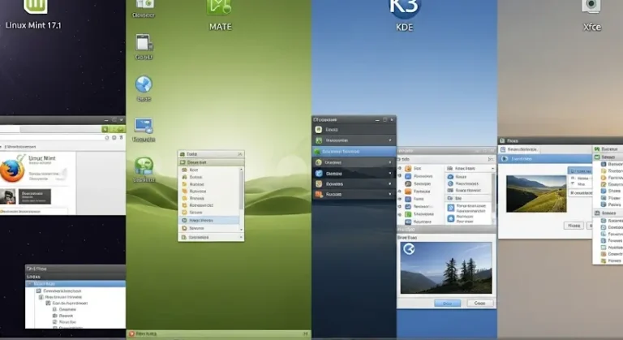Select the blue highlighted entry in the KDE menu
Image resolution: width=623 pixels, height=340 pixels.
[354, 152]
